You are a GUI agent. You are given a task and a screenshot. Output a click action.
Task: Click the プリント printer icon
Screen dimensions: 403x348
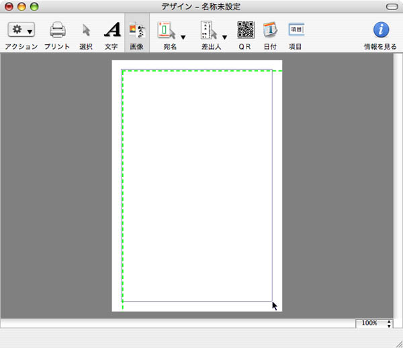click(57, 30)
